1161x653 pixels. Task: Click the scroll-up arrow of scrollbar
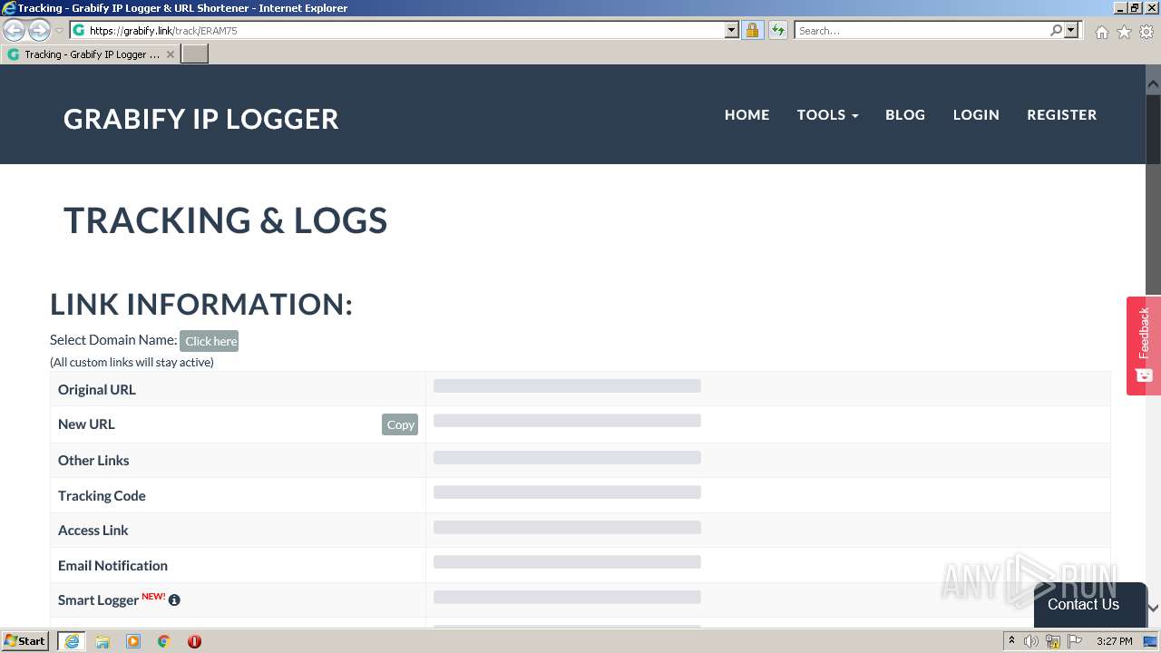pyautogui.click(x=1153, y=84)
